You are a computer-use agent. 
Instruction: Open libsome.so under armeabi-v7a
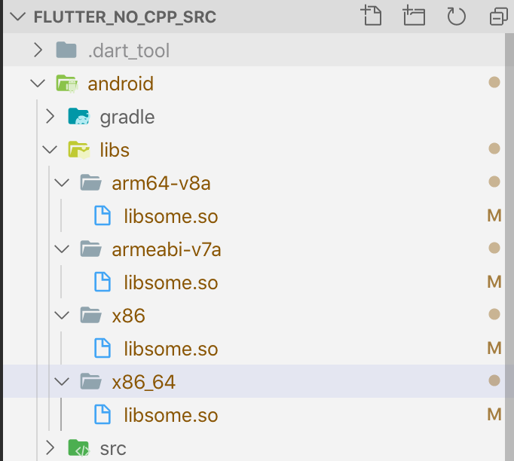click(170, 283)
